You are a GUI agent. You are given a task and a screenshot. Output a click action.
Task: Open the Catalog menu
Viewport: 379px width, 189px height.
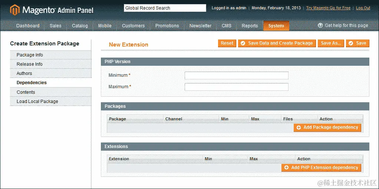[80, 26]
